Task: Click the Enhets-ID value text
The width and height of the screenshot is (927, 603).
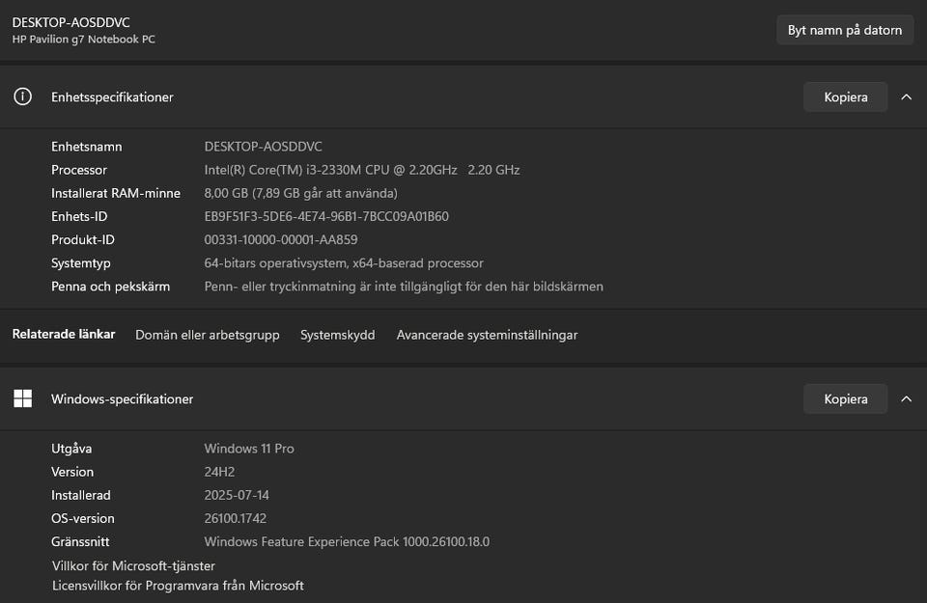Action: click(326, 216)
